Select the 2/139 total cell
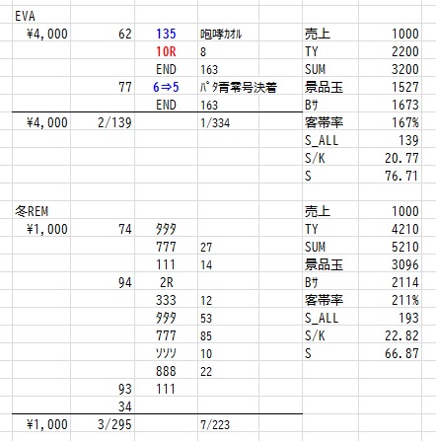Screen dimensions: 436x441 (114, 123)
